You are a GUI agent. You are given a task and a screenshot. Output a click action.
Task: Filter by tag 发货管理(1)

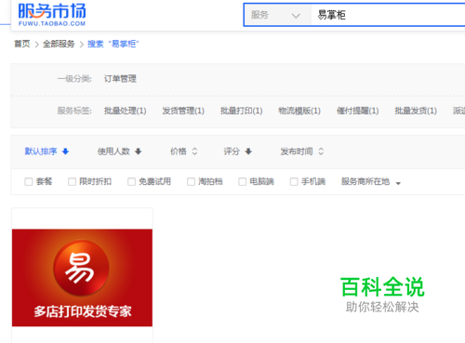point(183,111)
